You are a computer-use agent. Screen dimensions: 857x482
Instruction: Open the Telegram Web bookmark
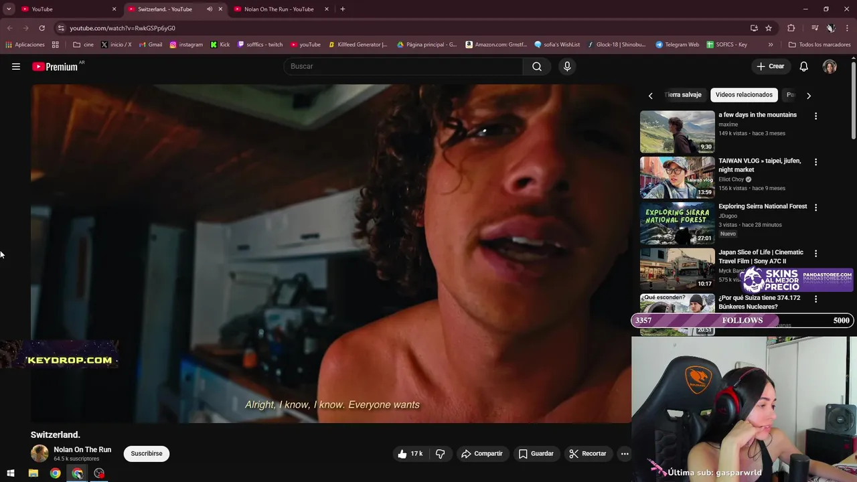point(678,45)
